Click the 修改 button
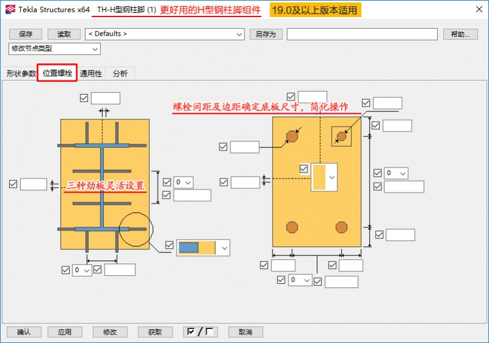 coord(110,332)
